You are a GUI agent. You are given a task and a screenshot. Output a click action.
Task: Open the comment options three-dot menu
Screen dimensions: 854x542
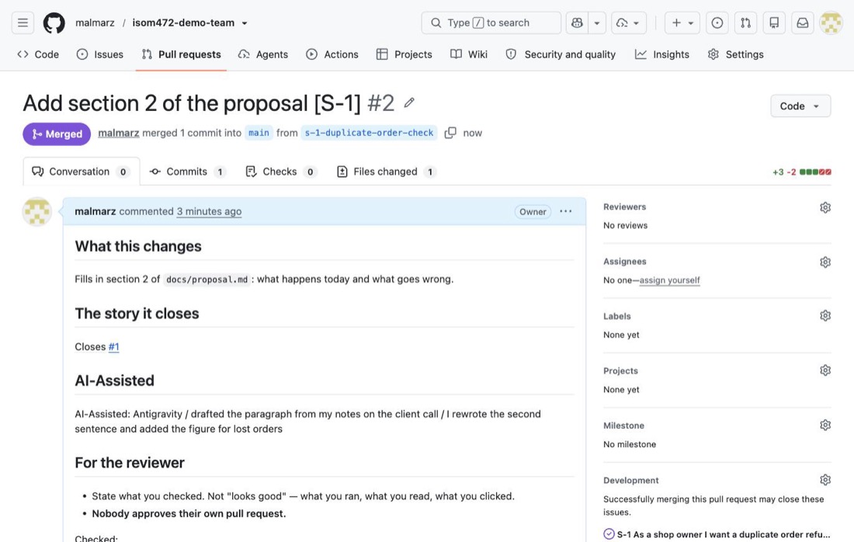click(x=566, y=211)
